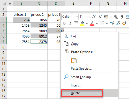
Task: Toggle Bold in the mini toolbar
Action: click(x=64, y=23)
